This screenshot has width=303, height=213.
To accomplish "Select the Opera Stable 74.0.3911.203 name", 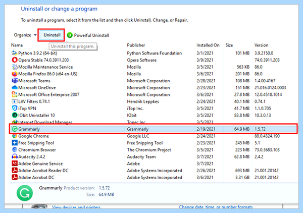I will click(x=43, y=60).
